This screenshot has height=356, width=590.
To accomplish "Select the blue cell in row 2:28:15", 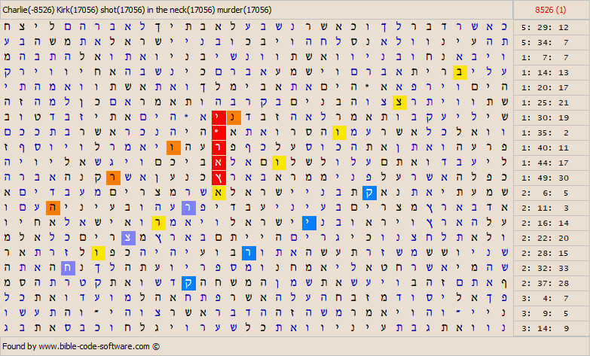I will click(249, 253).
